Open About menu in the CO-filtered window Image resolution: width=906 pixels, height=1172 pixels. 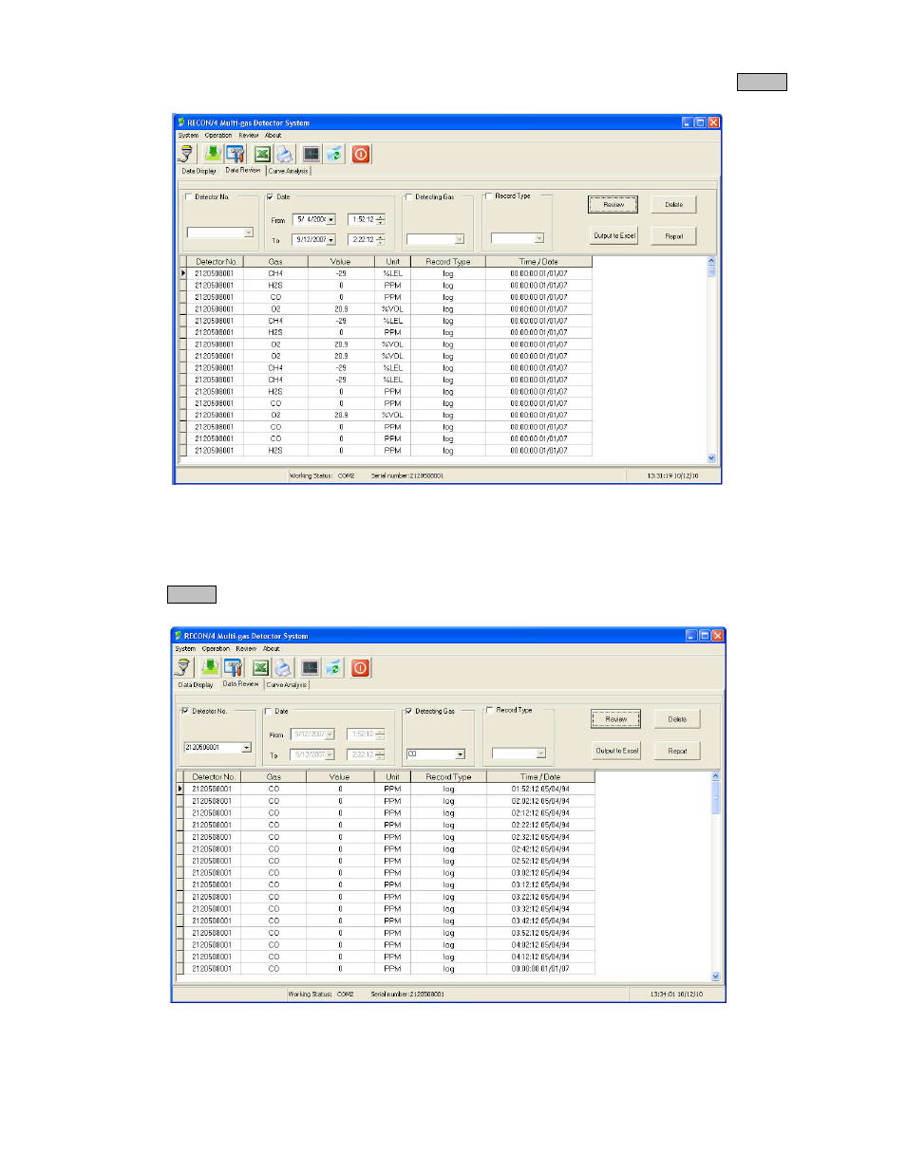[x=272, y=649]
